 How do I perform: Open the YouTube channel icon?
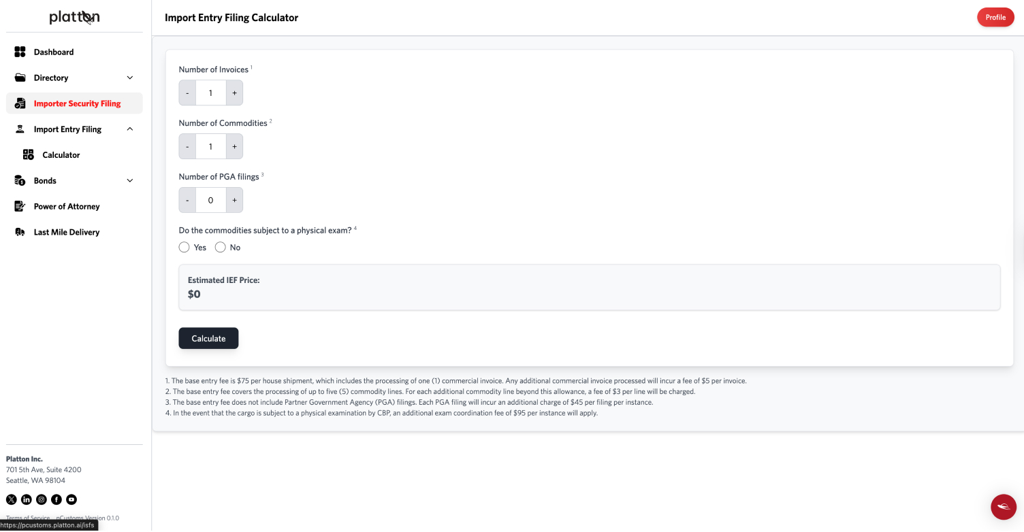point(71,499)
